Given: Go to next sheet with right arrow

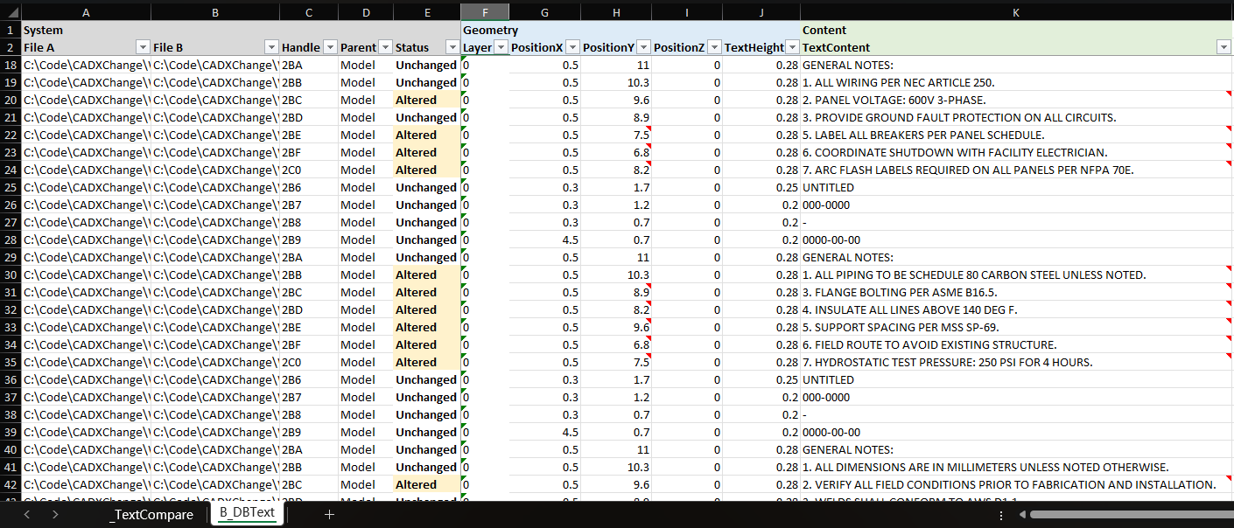Looking at the screenshot, I should [55, 515].
